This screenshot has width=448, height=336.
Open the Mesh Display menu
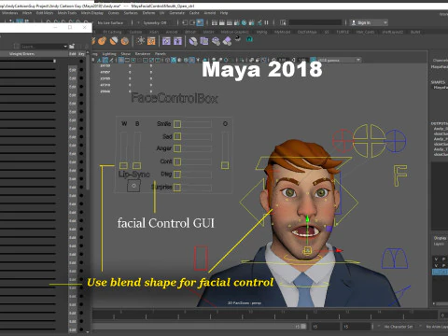click(x=92, y=13)
